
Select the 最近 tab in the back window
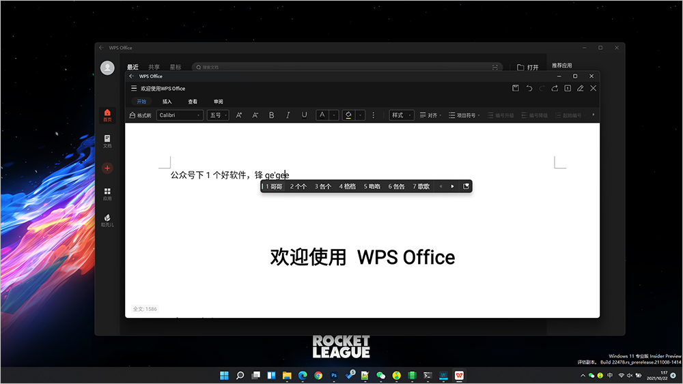[x=133, y=67]
